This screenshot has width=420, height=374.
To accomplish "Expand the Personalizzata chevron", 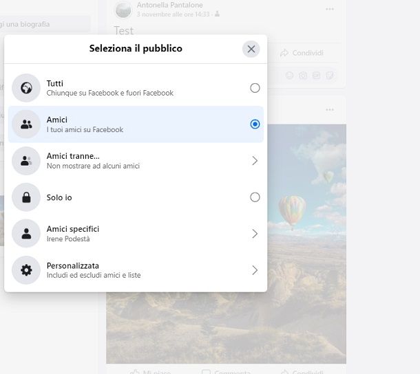I will [255, 270].
